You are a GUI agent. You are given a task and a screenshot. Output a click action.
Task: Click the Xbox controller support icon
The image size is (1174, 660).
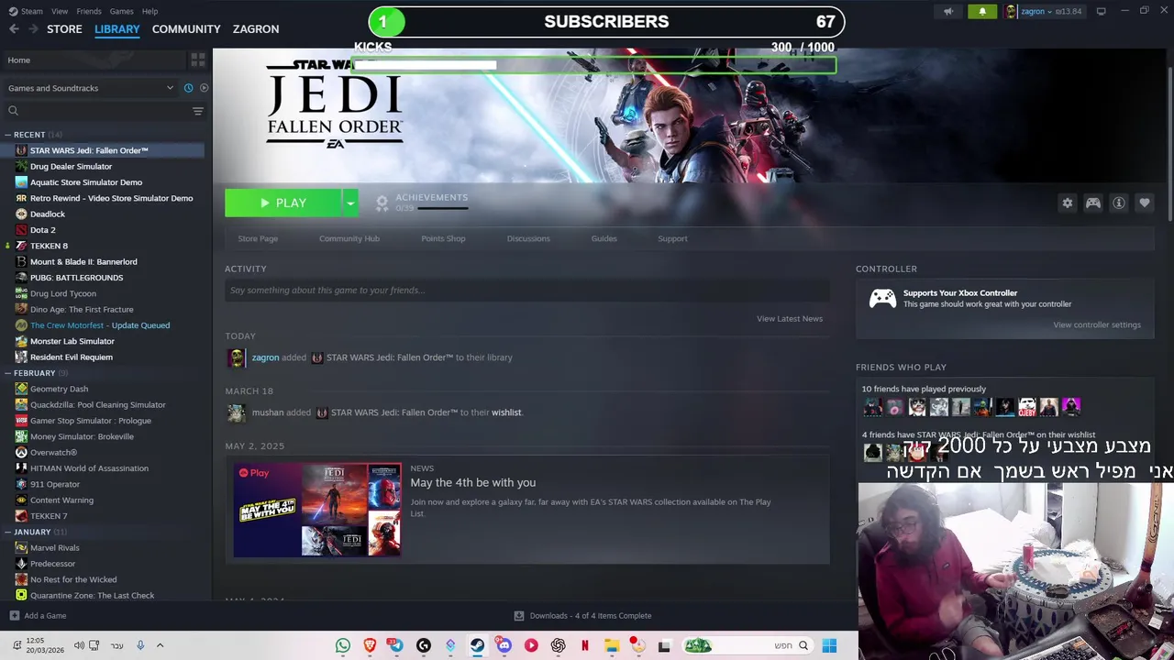coord(882,298)
